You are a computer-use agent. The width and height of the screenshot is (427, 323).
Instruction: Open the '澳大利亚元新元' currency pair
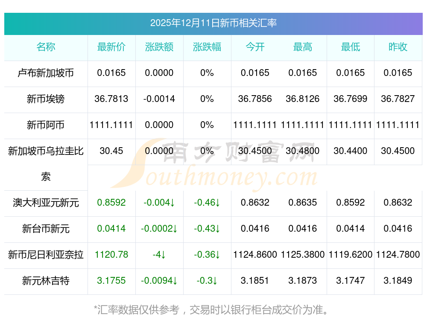pyautogui.click(x=46, y=203)
